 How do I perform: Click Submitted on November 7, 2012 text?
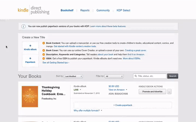(87, 93)
